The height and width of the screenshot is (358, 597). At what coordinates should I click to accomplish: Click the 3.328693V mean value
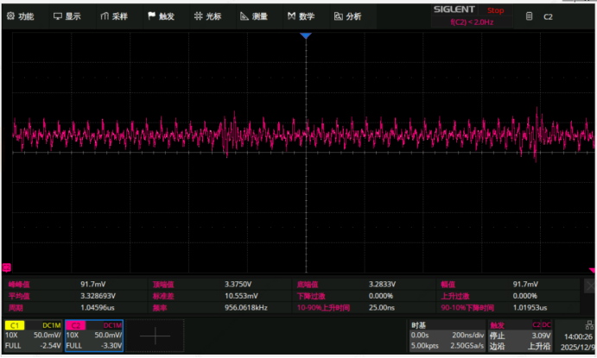(98, 296)
